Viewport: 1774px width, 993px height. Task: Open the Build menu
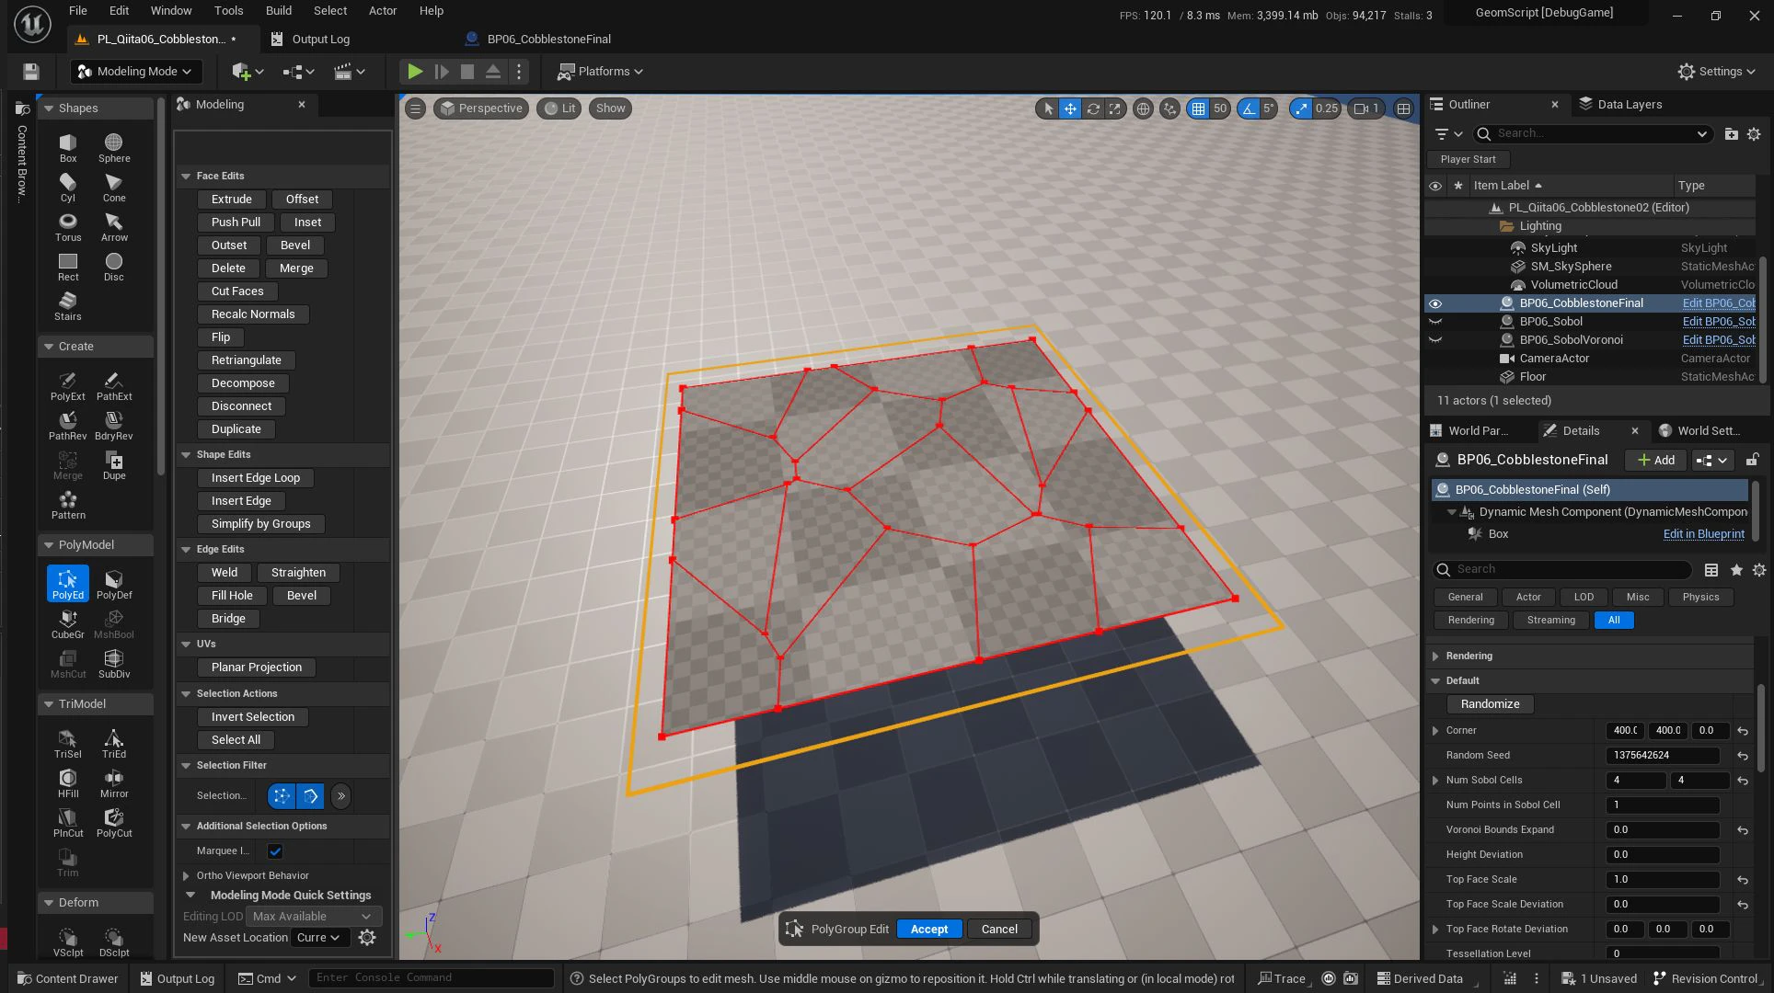[x=279, y=11]
